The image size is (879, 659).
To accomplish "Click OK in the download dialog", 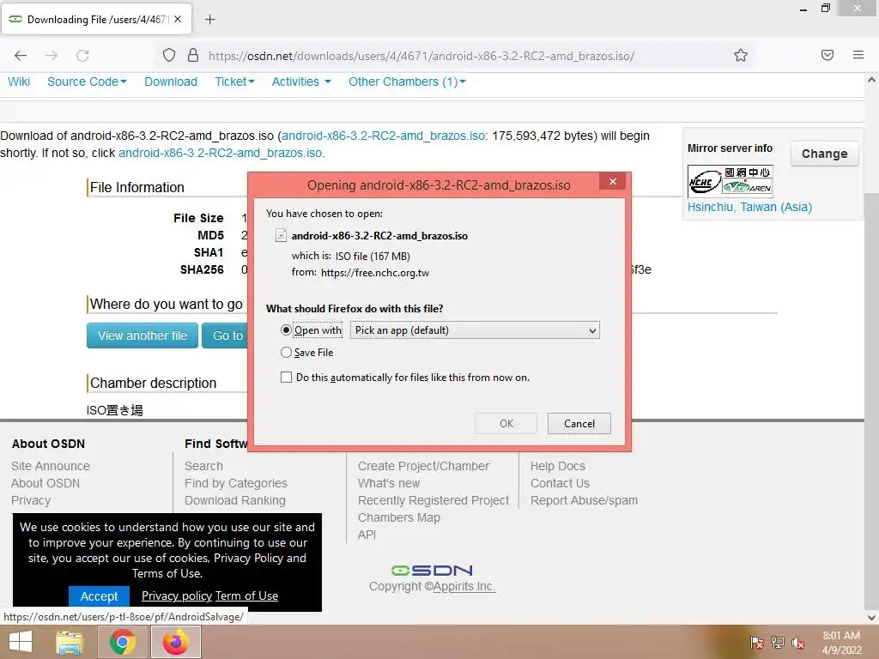I will [x=506, y=424].
